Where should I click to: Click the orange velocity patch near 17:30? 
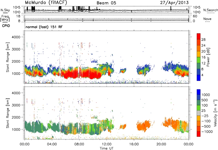pos(144,126)
